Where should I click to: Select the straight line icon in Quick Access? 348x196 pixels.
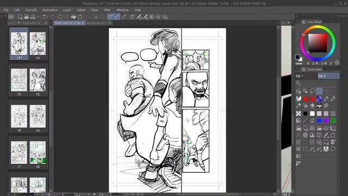(x=306, y=120)
